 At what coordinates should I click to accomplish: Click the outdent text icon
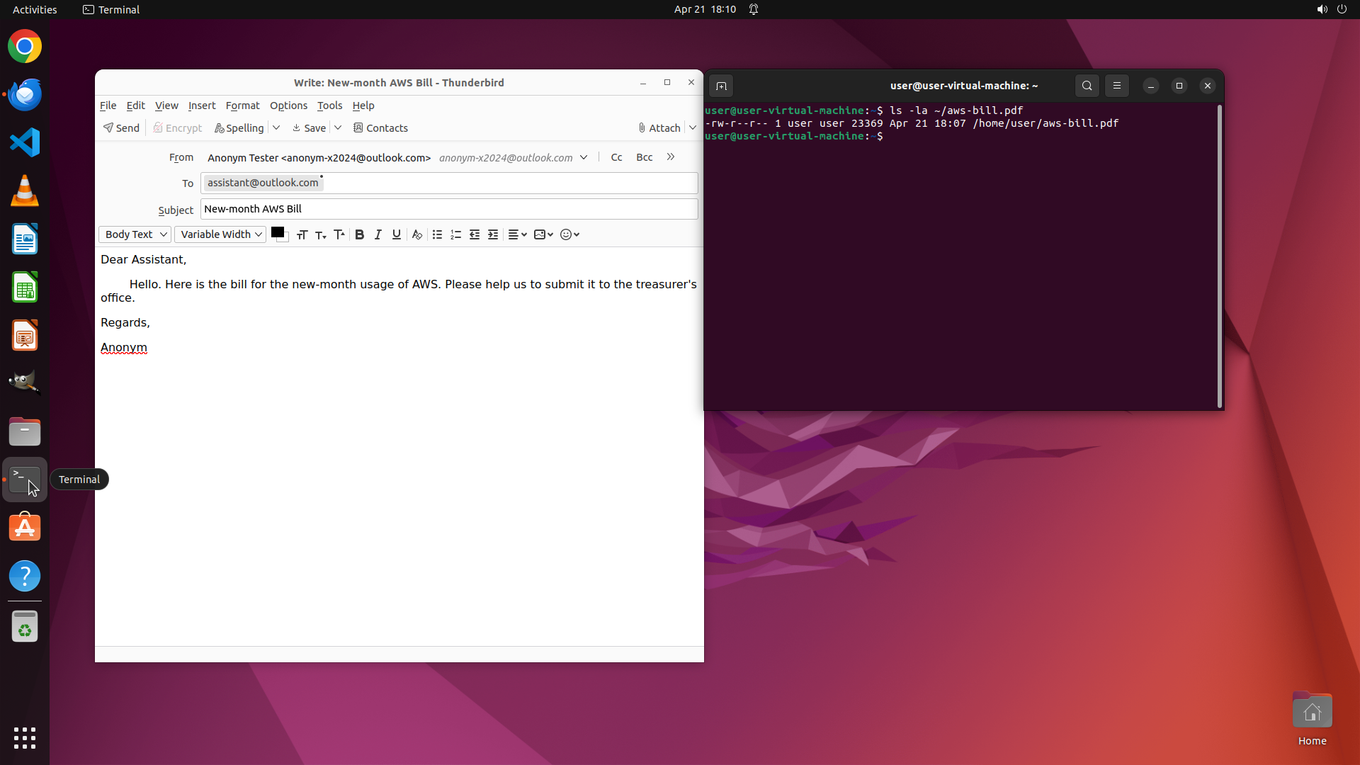(x=475, y=234)
